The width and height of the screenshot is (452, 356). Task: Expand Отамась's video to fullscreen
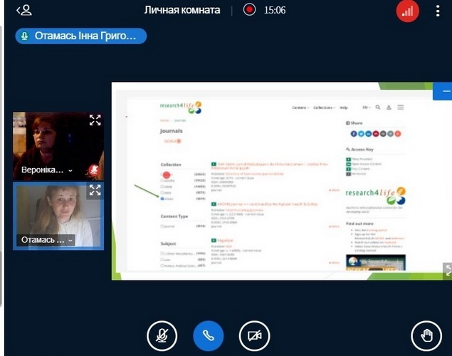(95, 190)
